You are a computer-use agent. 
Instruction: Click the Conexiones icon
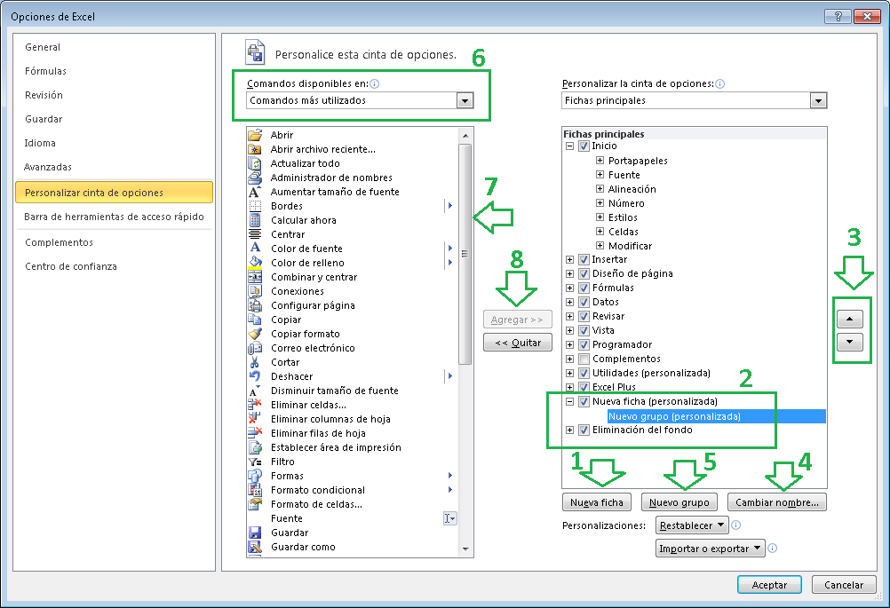click(255, 291)
